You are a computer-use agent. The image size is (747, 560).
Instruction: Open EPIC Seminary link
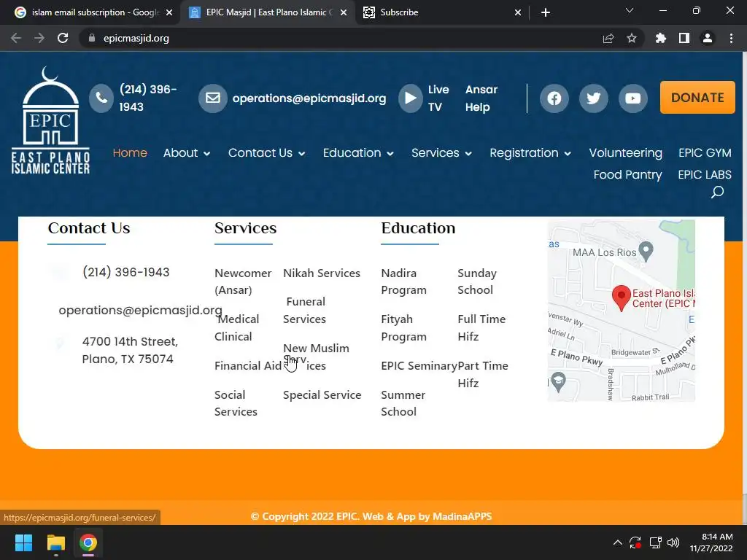coord(419,366)
